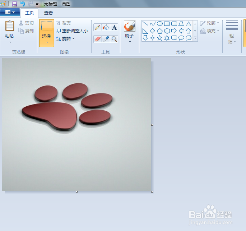Click Resize (重新调整大小) button
Image resolution: width=246 pixels, height=231 pixels.
[x=72, y=31]
